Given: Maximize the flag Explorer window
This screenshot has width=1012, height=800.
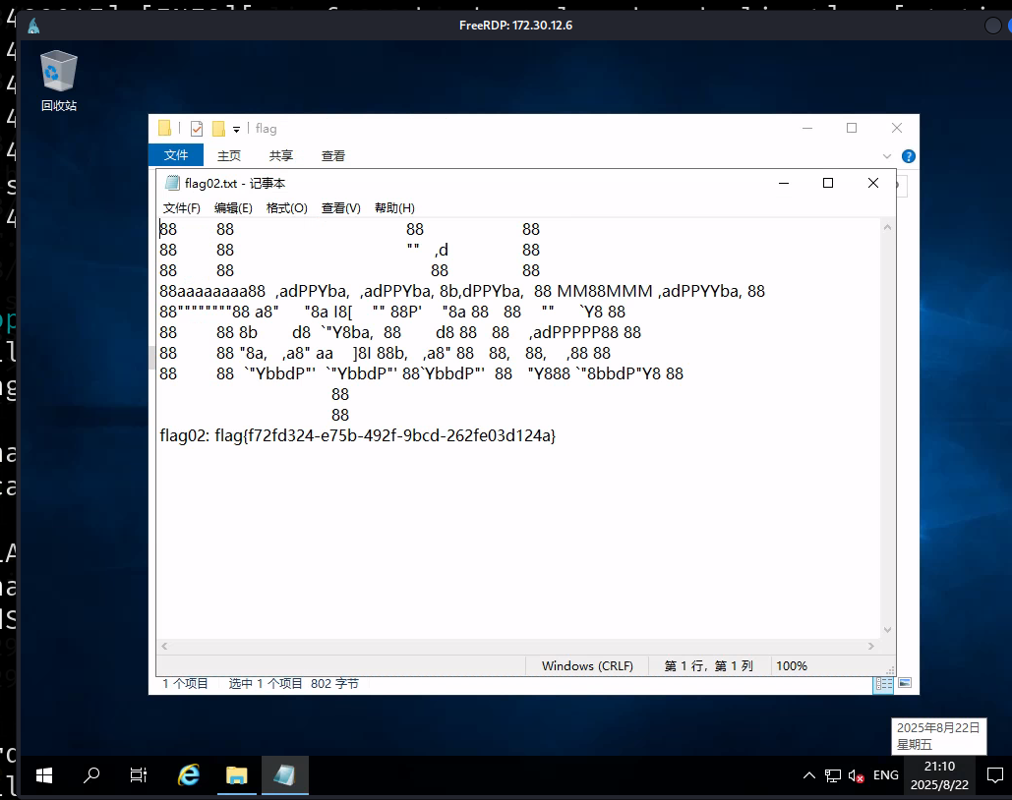Looking at the screenshot, I should point(852,129).
